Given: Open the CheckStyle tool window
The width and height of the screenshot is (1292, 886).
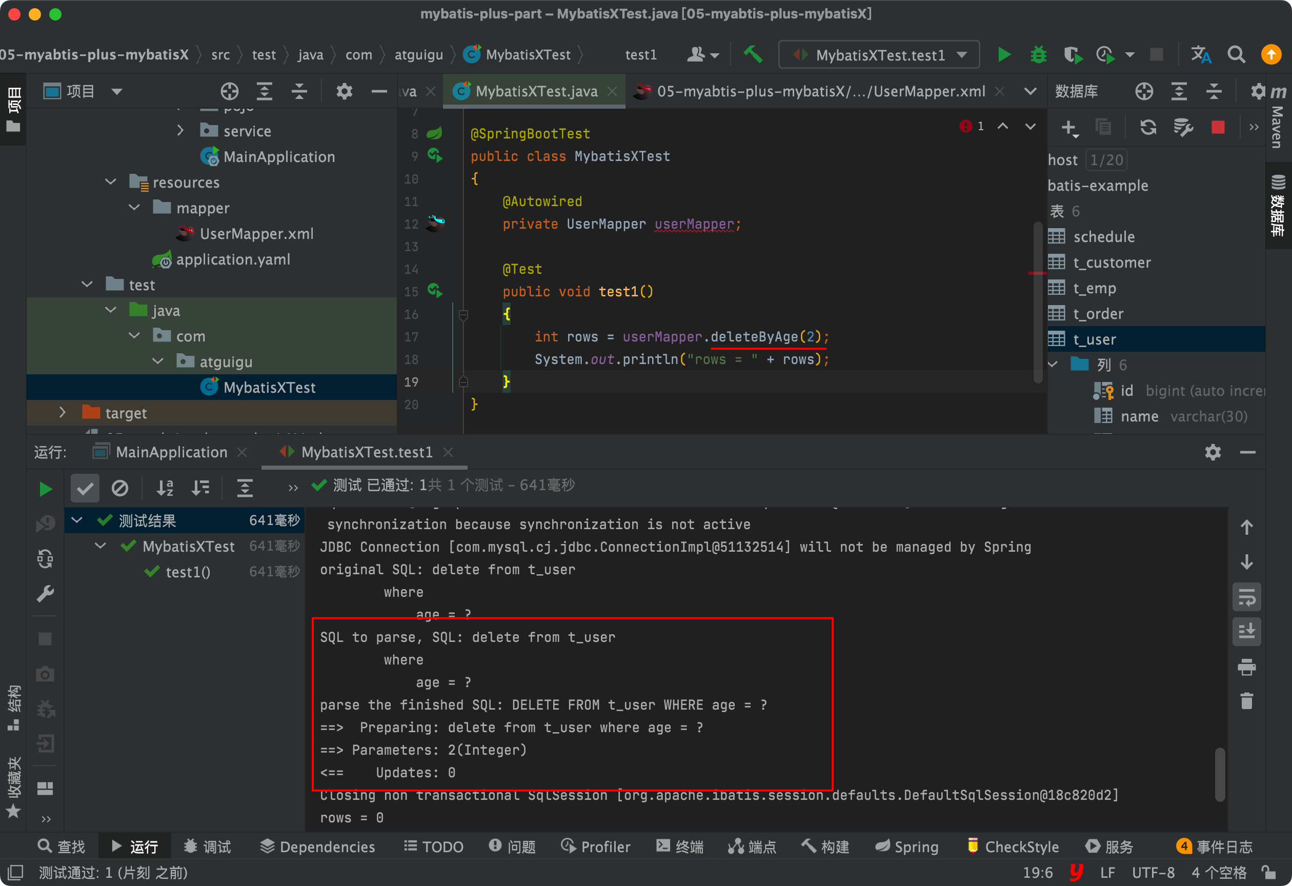Looking at the screenshot, I should pyautogui.click(x=1013, y=847).
